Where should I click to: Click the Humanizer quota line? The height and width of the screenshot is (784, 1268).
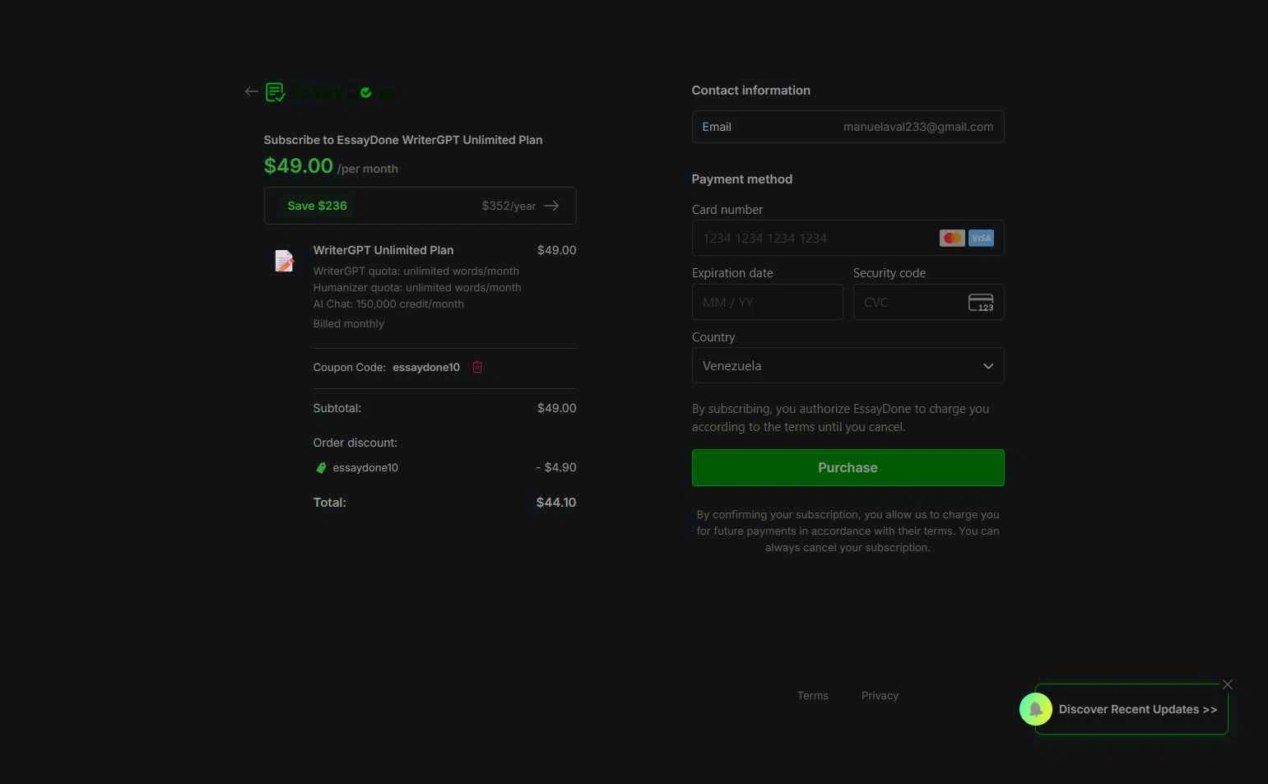pos(416,288)
